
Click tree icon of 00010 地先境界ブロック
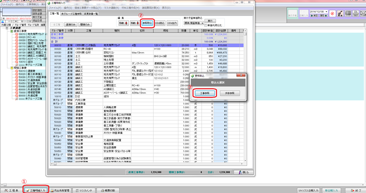click(x=16, y=34)
